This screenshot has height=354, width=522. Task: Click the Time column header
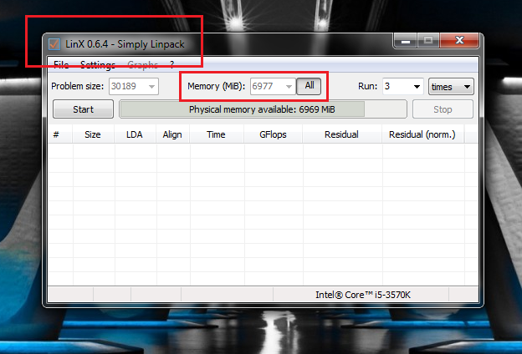click(x=216, y=134)
